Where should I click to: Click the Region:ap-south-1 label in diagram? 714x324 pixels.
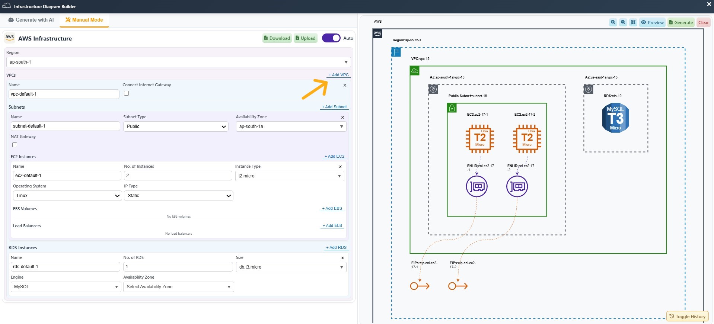click(407, 40)
